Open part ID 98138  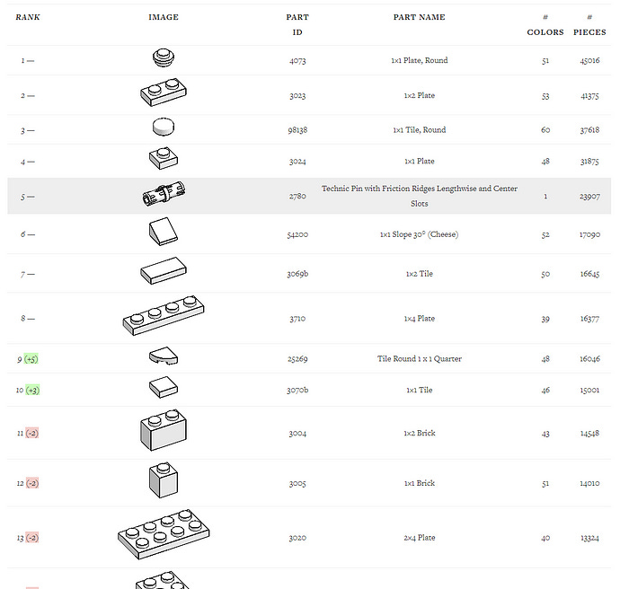pos(297,130)
